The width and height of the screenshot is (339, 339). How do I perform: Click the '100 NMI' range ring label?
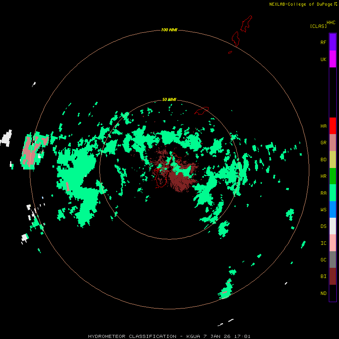click(169, 30)
